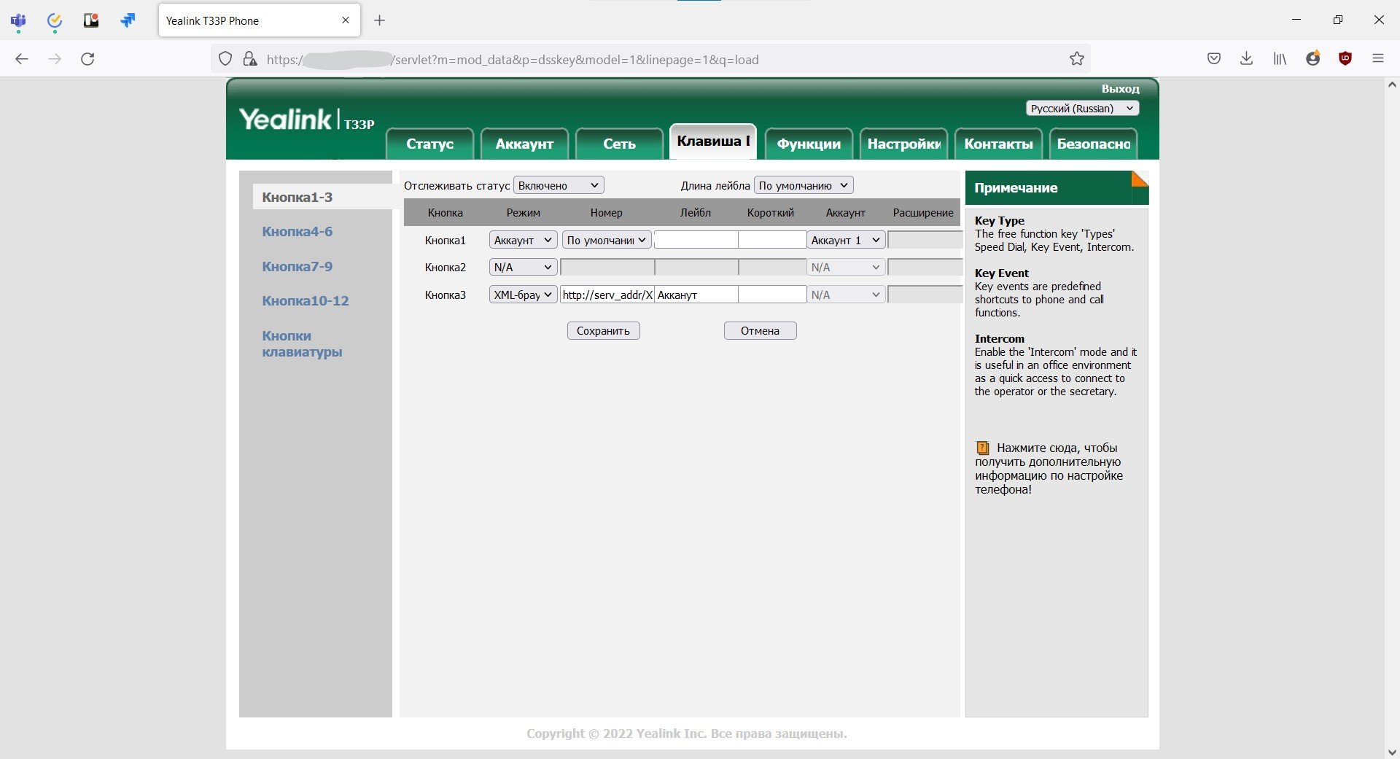1400x759 pixels.
Task: Click the Кнопка3 Короткий input field
Action: coord(772,295)
